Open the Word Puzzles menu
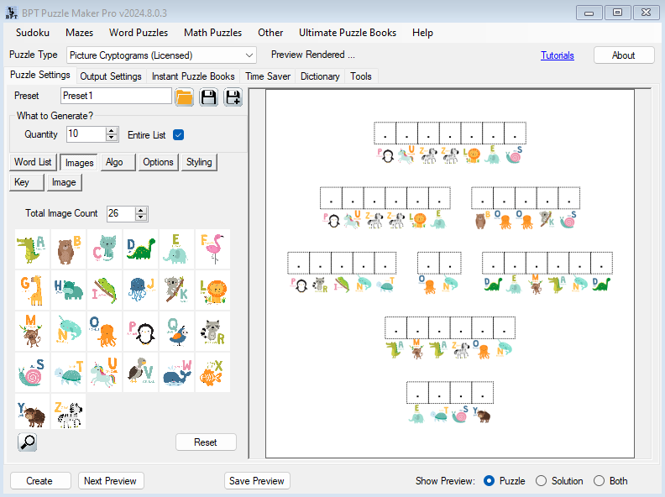The height and width of the screenshot is (497, 665). [x=138, y=33]
